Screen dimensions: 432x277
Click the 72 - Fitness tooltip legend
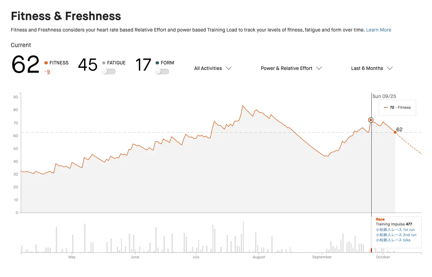[397, 107]
